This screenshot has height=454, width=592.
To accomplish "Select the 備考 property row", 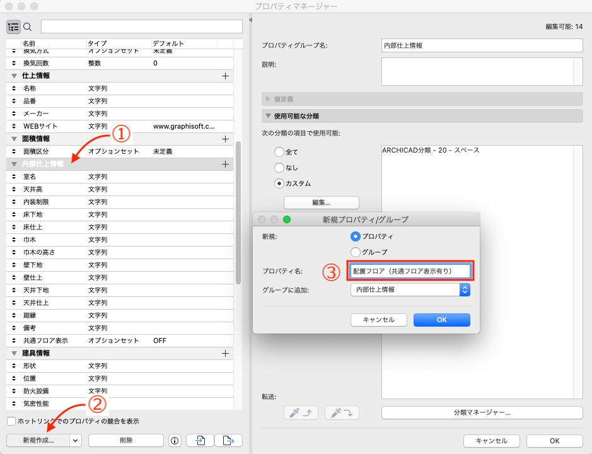I will 120,329.
